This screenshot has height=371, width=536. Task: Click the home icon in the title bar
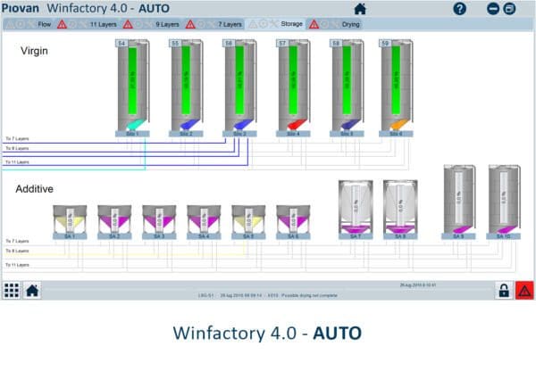(x=360, y=9)
